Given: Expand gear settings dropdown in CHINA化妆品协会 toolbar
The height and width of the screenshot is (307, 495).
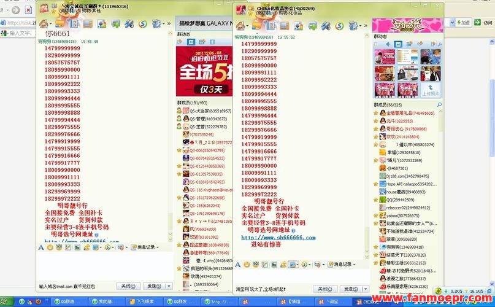Looking at the screenshot, I should 360,26.
